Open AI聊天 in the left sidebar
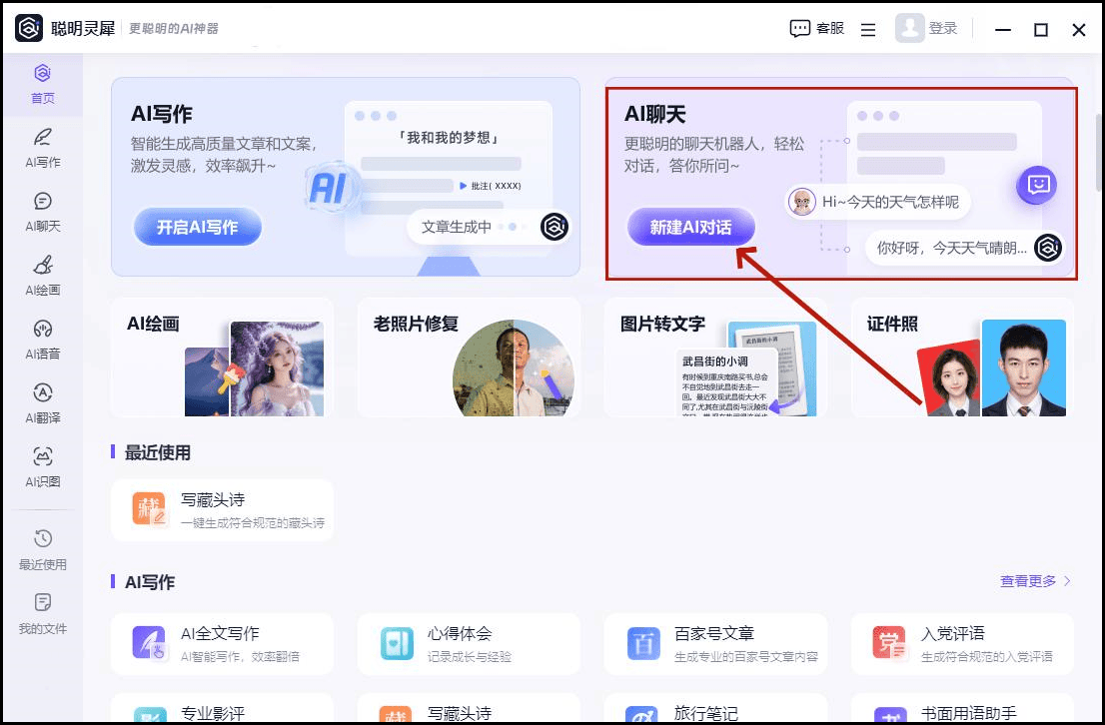This screenshot has height=725, width=1105. (x=42, y=212)
